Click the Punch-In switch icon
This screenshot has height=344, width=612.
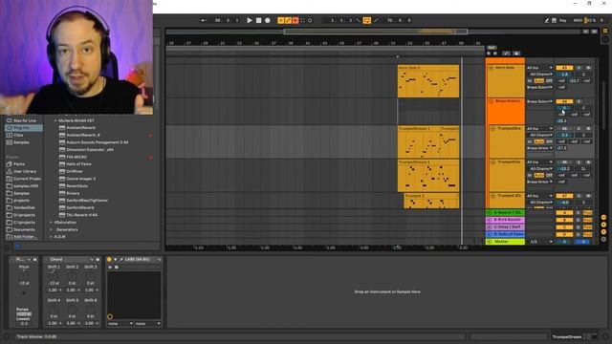[x=358, y=20]
